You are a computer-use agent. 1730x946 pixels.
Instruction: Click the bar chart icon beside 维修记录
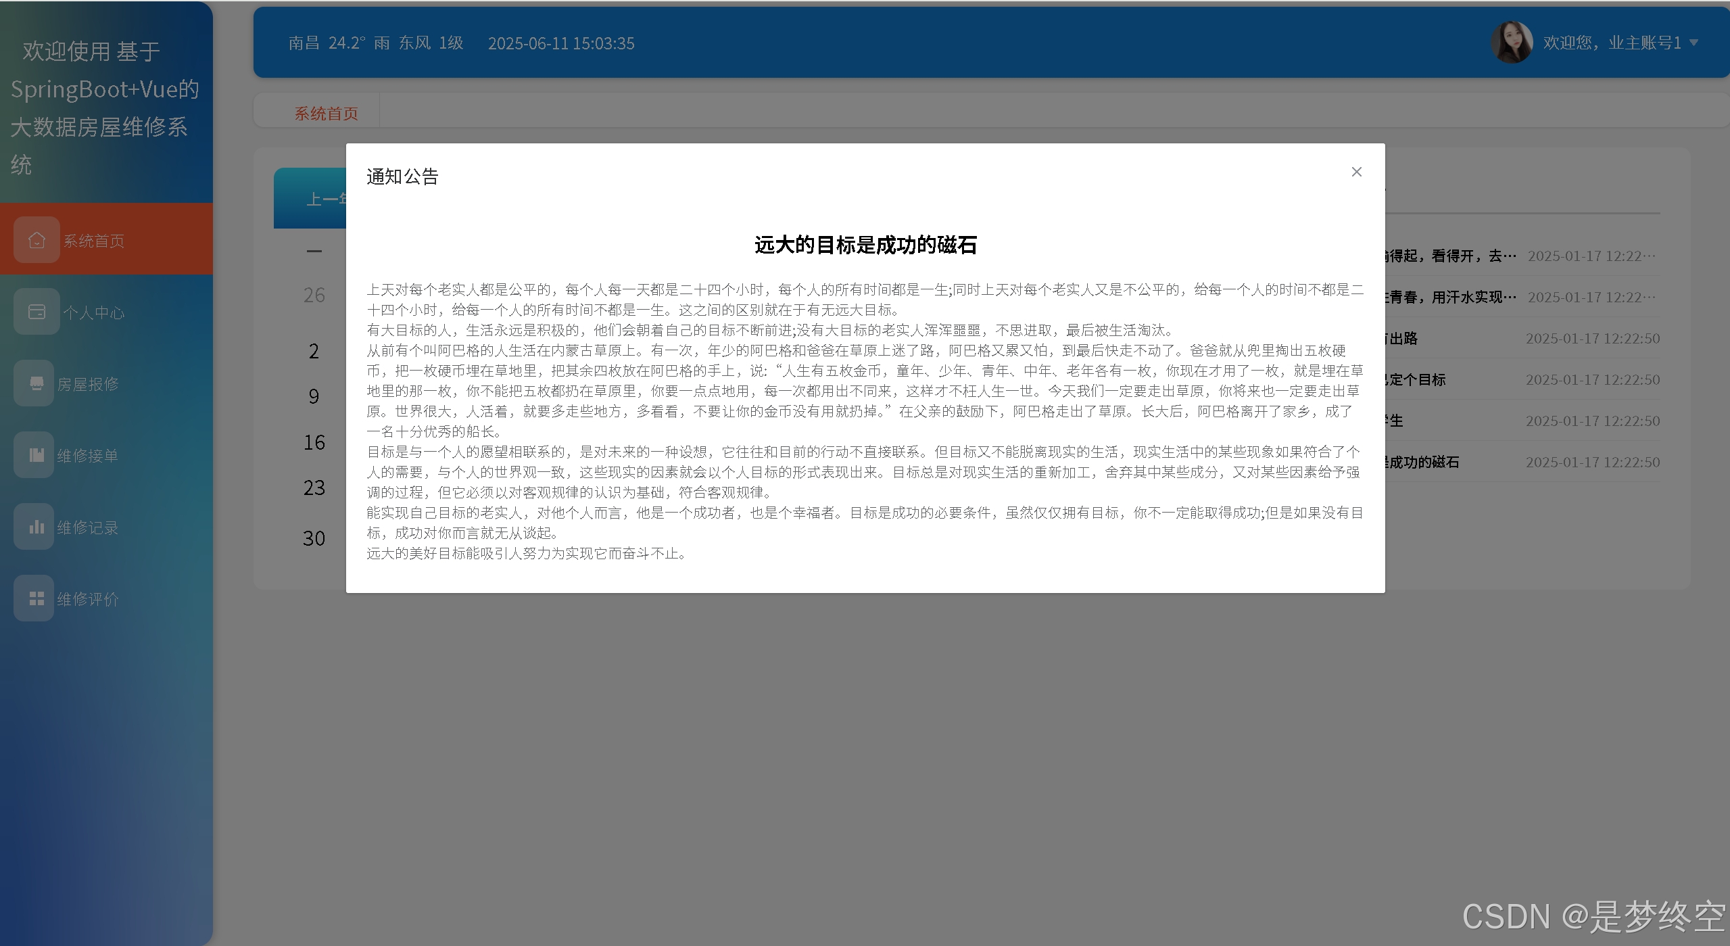(37, 527)
